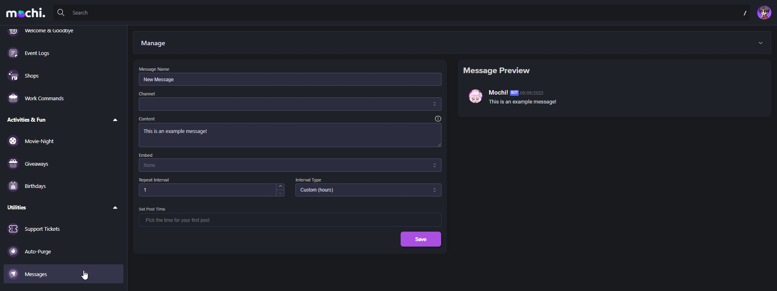
Task: Click the Repeat Interval number field
Action: (208, 190)
